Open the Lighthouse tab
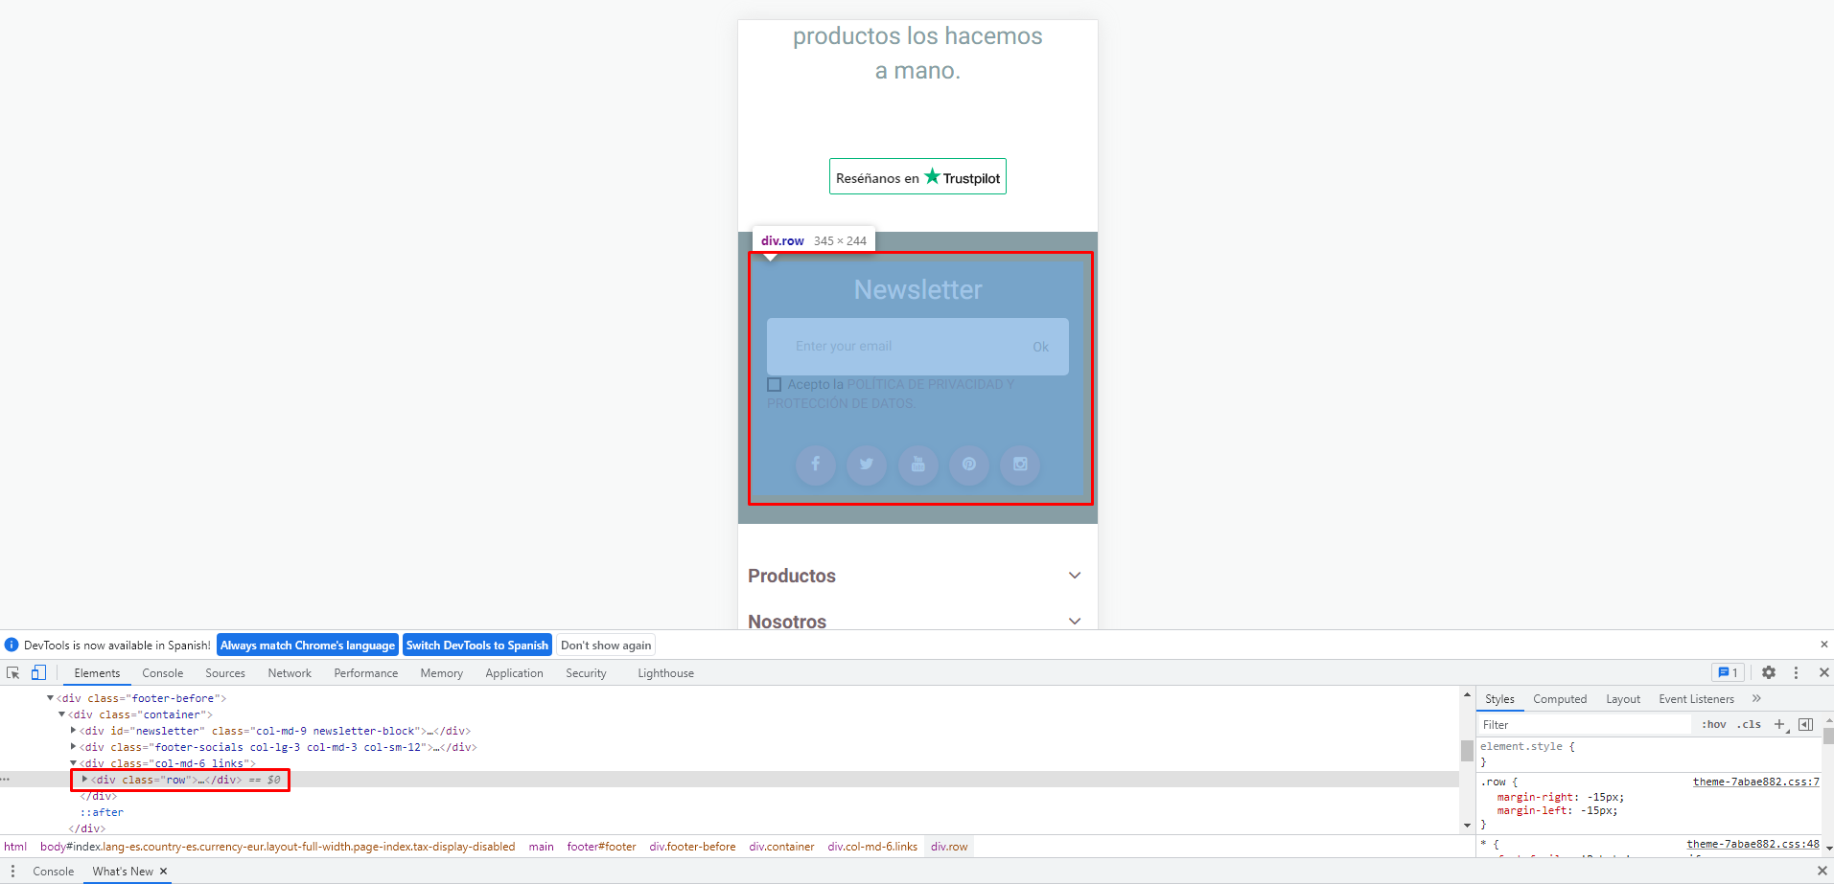Image resolution: width=1834 pixels, height=884 pixels. [x=666, y=673]
